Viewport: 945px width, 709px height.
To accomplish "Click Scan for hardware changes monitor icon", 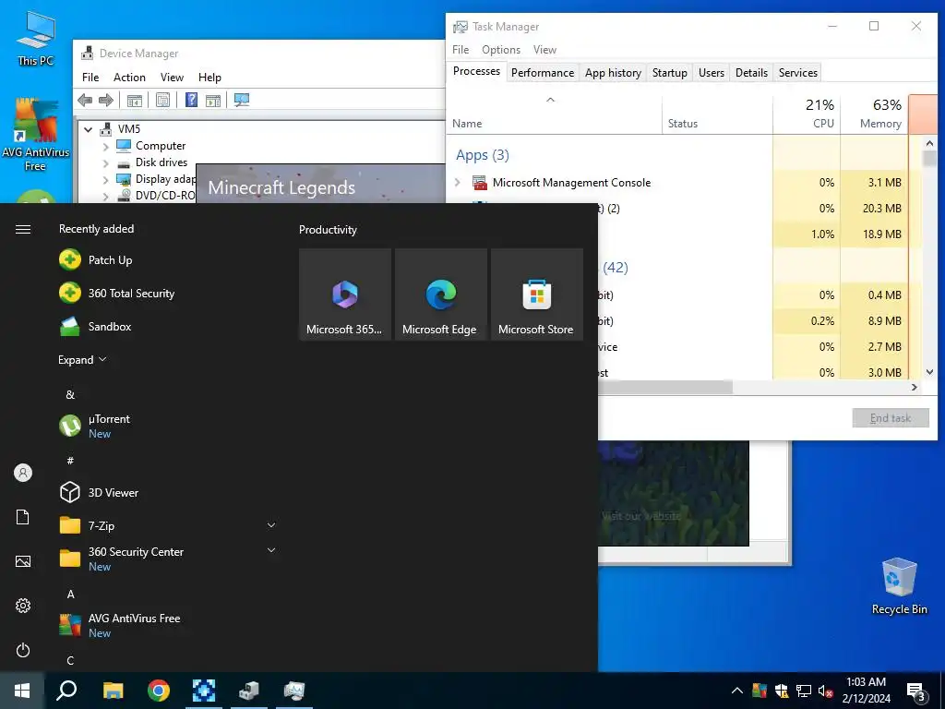I will tap(242, 100).
